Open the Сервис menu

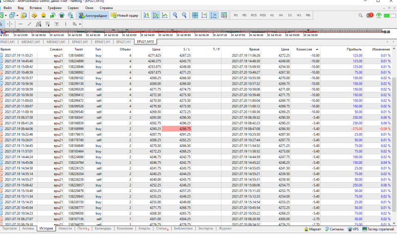tap(73, 8)
